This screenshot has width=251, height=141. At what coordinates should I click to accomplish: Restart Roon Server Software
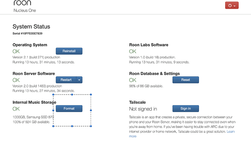(x=66, y=80)
